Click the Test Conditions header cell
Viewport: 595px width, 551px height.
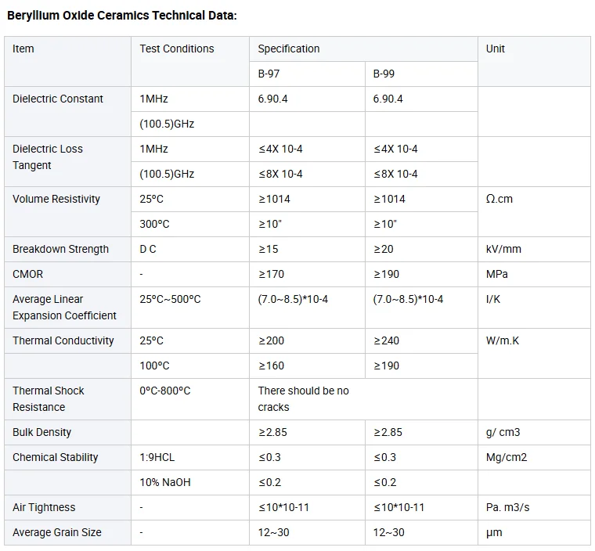pyautogui.click(x=177, y=49)
